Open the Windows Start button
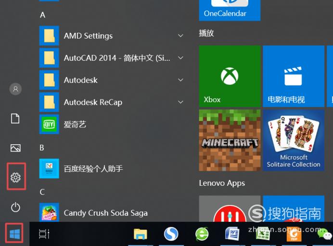 coord(14,234)
